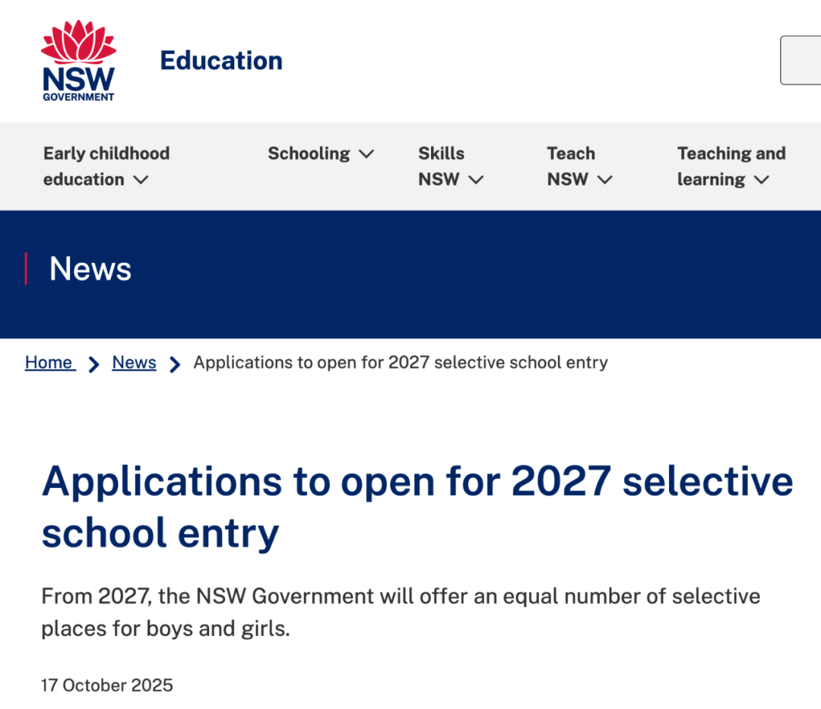
Task: Click the chevron next to Skills NSW
Action: click(476, 180)
